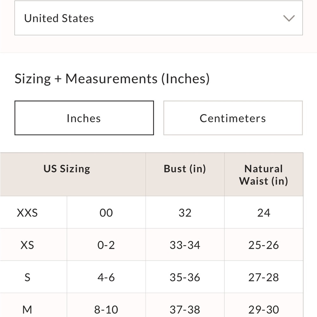Open the United States country dropdown
Screen dimensions: 317x317
(158, 18)
